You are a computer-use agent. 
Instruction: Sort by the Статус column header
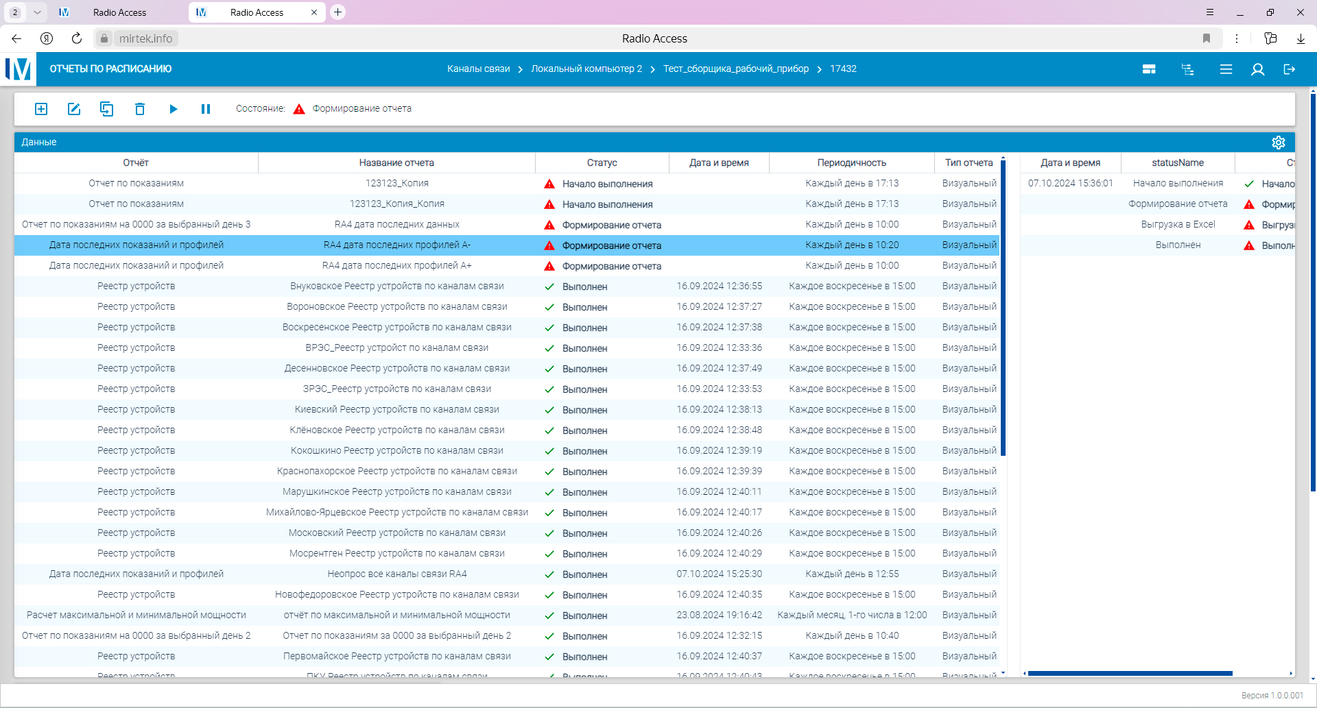tap(602, 163)
